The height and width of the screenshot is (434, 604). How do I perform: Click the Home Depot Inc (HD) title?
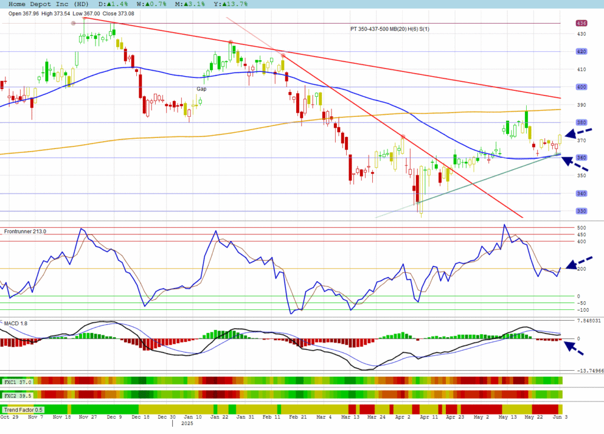pyautogui.click(x=48, y=4)
